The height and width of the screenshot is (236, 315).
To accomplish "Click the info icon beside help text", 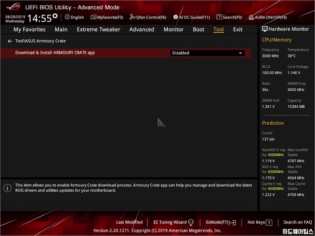I will click(x=7, y=188).
